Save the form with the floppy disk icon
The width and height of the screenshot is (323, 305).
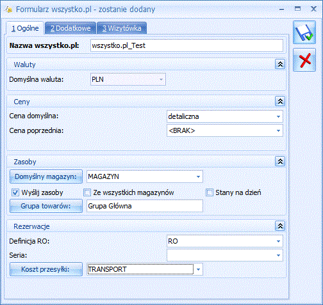pyautogui.click(x=304, y=33)
